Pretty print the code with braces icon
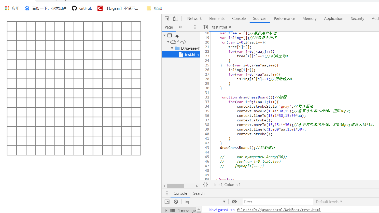The height and width of the screenshot is (213, 379). click(x=205, y=184)
